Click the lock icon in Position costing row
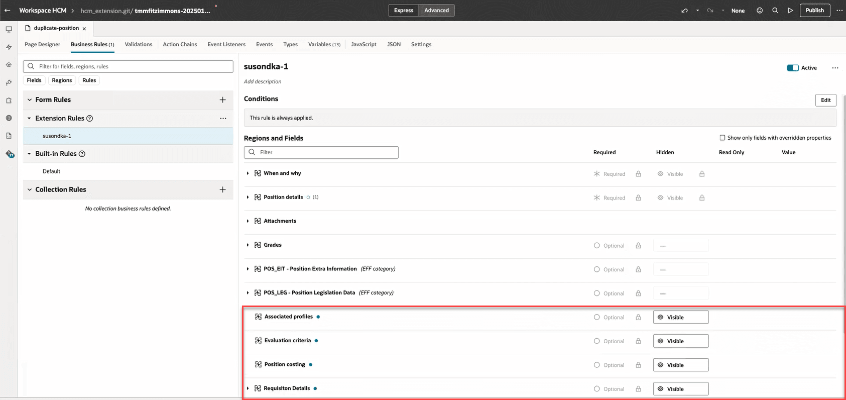846x400 pixels. pos(638,365)
